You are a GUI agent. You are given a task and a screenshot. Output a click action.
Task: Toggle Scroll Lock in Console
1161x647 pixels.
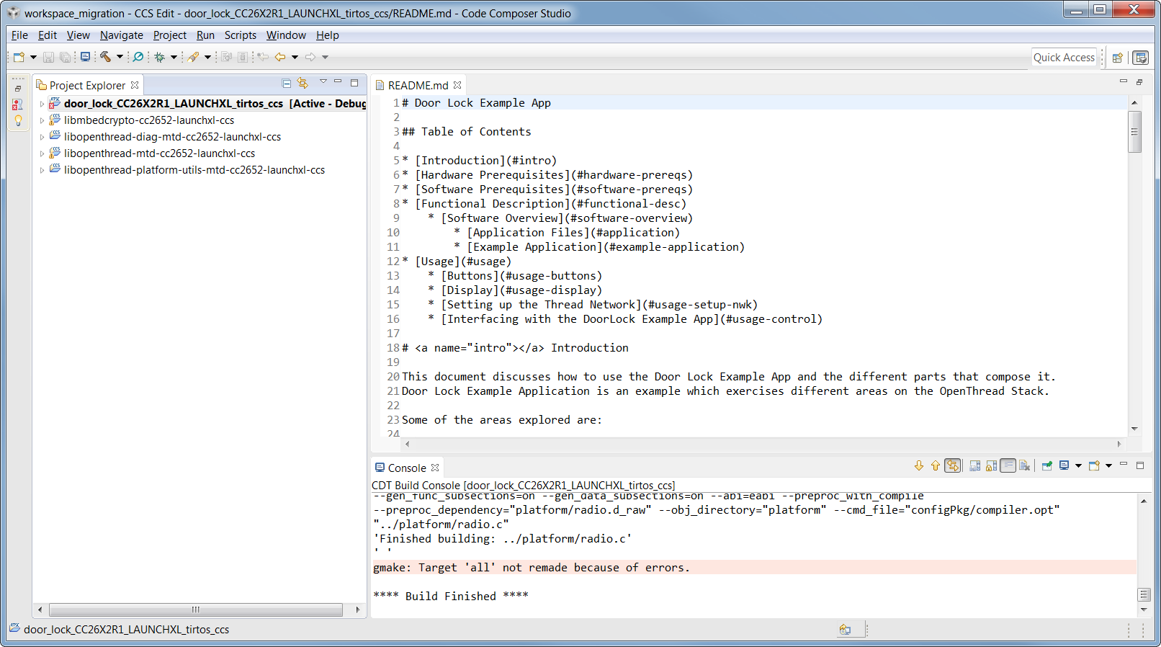point(992,465)
